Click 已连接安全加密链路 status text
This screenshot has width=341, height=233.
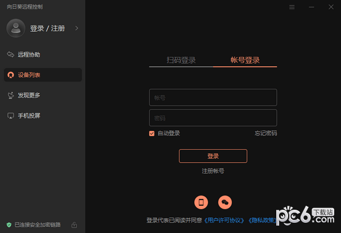coord(38,224)
